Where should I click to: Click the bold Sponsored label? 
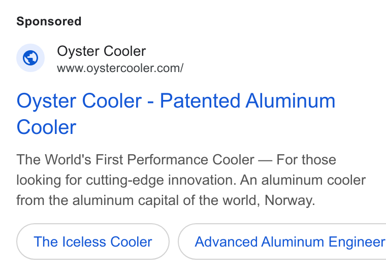tap(49, 21)
